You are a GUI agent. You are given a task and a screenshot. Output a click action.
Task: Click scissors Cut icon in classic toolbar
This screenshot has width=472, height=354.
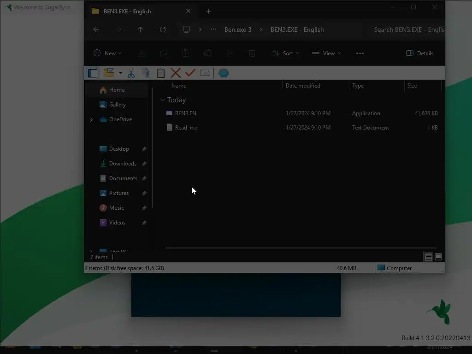[131, 73]
